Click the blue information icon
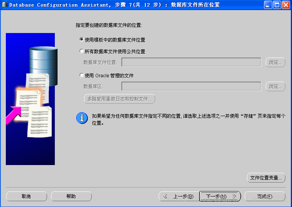 (82, 118)
